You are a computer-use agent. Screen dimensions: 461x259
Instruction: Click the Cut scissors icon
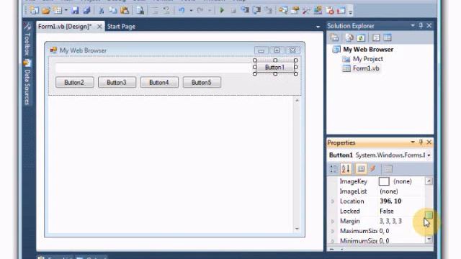click(x=102, y=11)
